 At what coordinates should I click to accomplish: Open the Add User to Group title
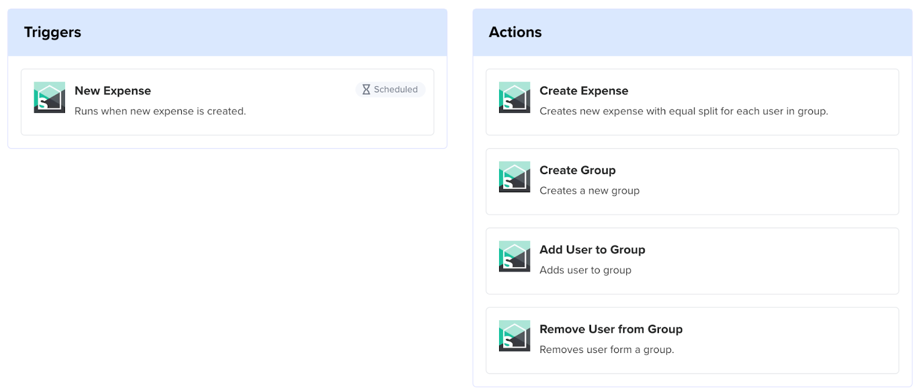click(x=592, y=250)
